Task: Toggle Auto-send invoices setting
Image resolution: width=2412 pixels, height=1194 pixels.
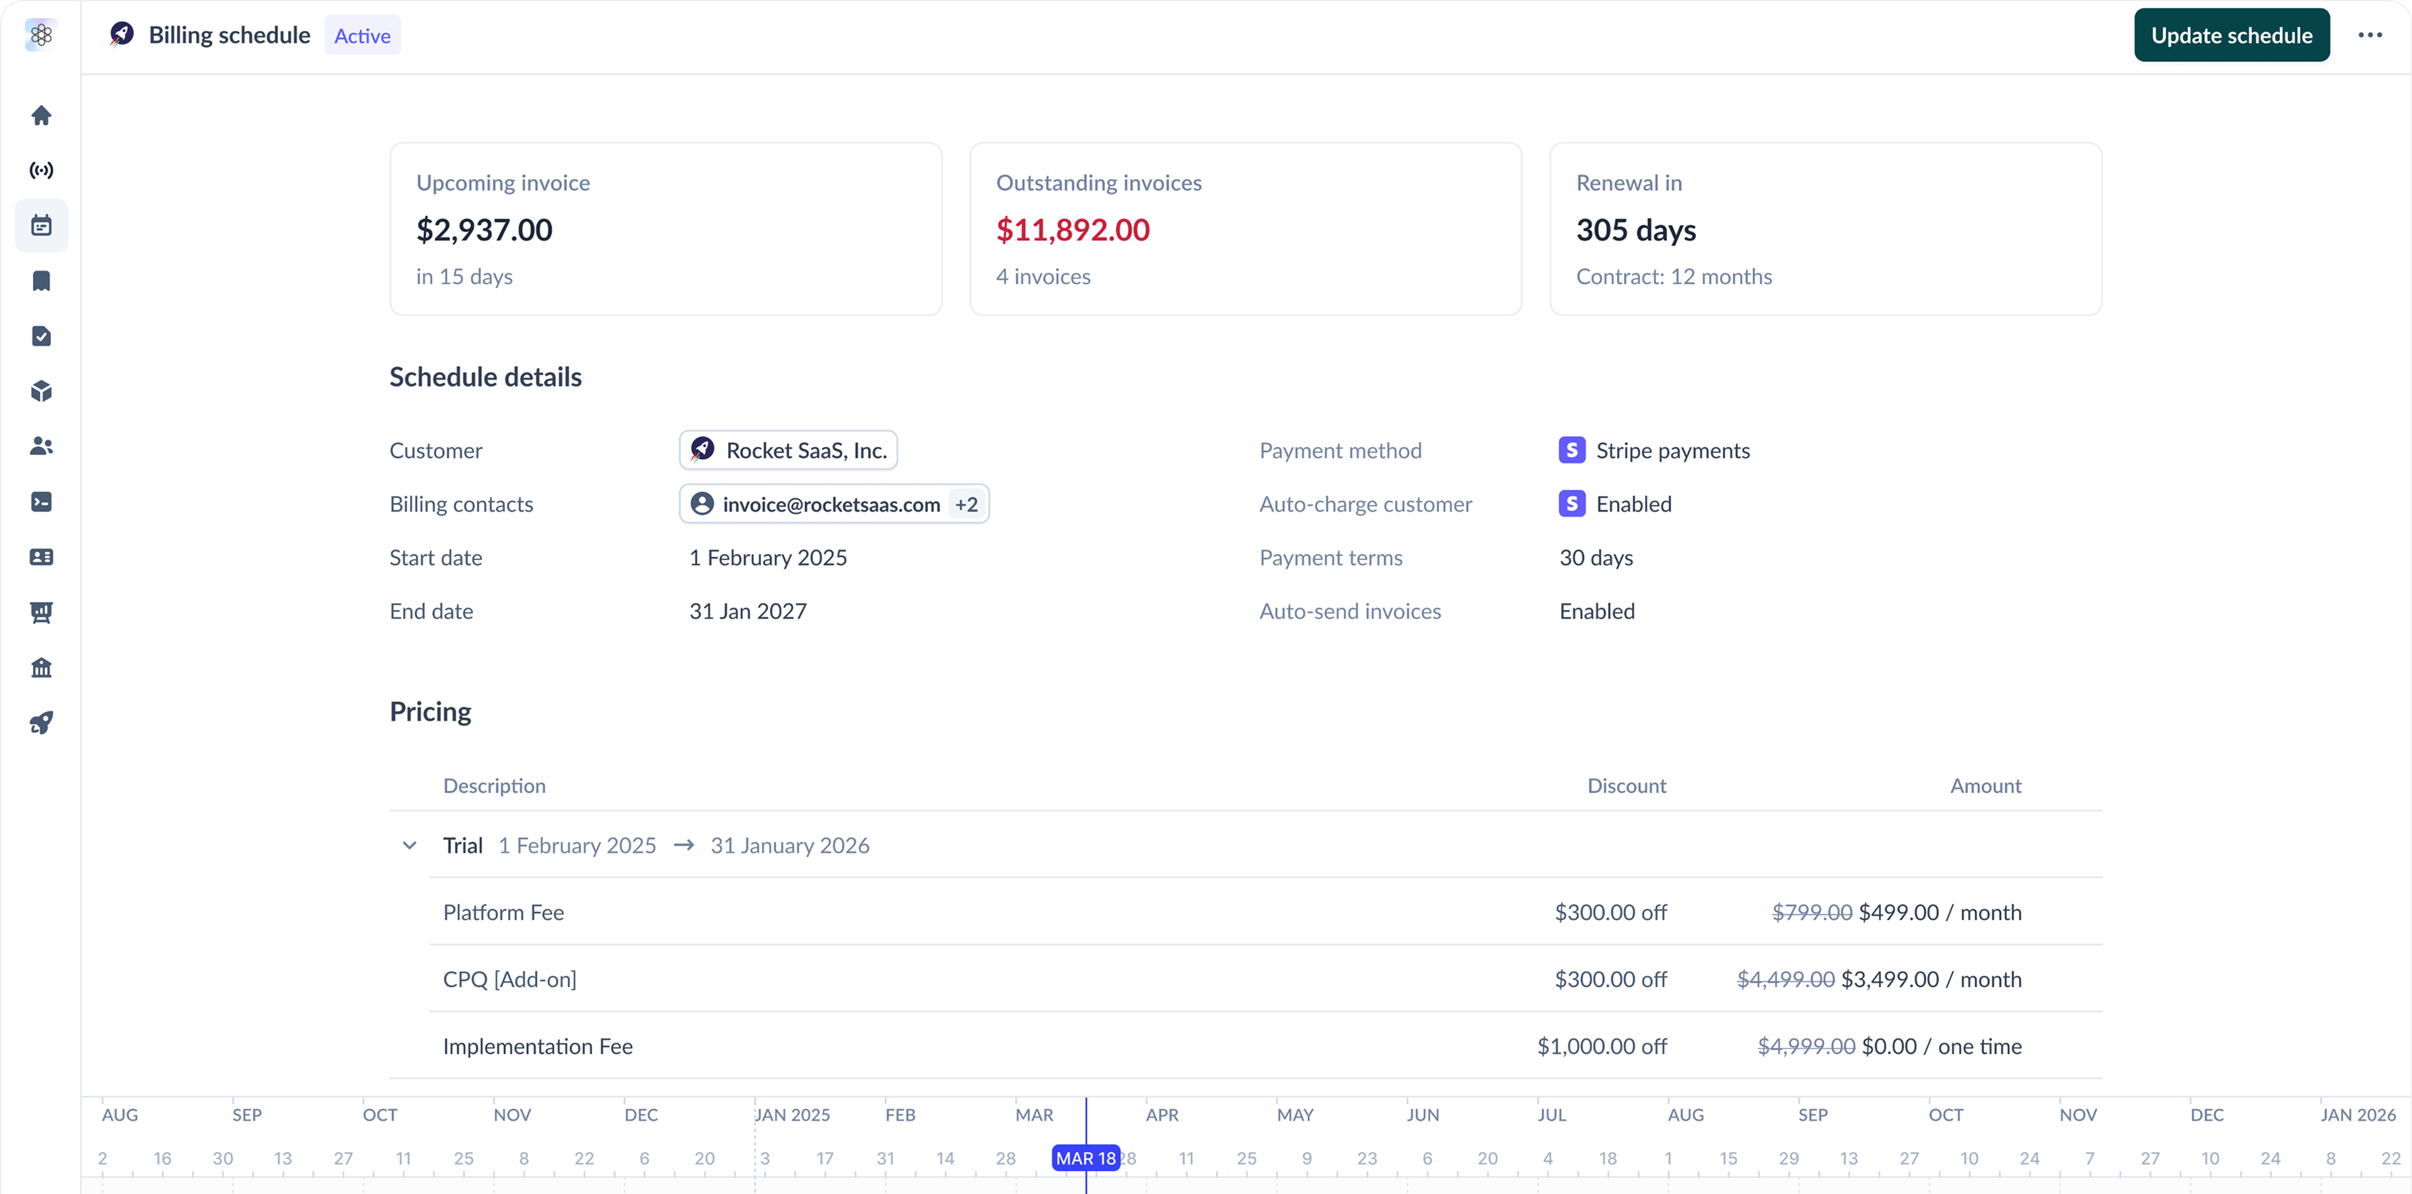Action: (x=1596, y=610)
